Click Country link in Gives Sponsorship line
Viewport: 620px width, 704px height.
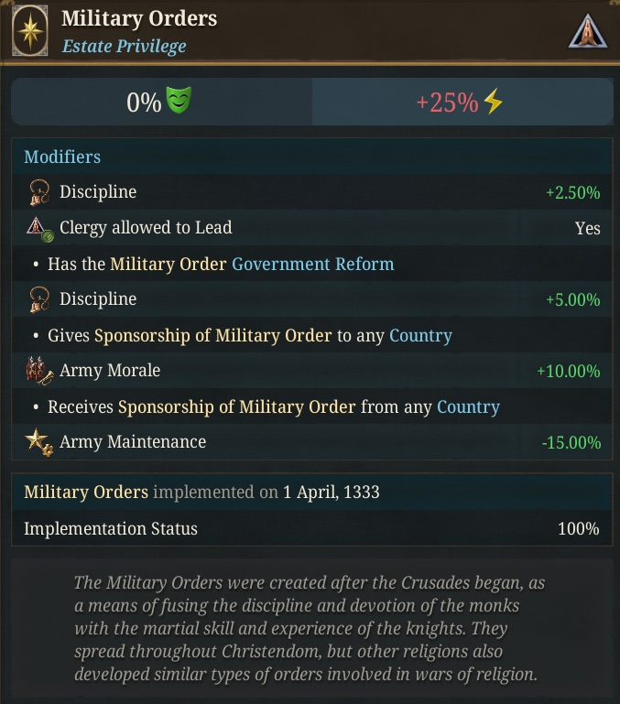[420, 335]
